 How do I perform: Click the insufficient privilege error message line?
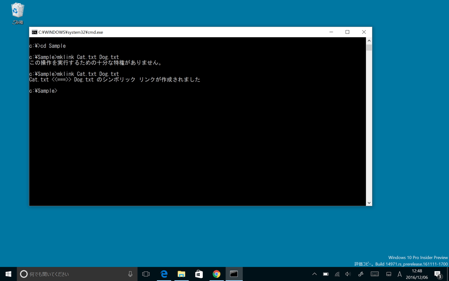tap(96, 63)
